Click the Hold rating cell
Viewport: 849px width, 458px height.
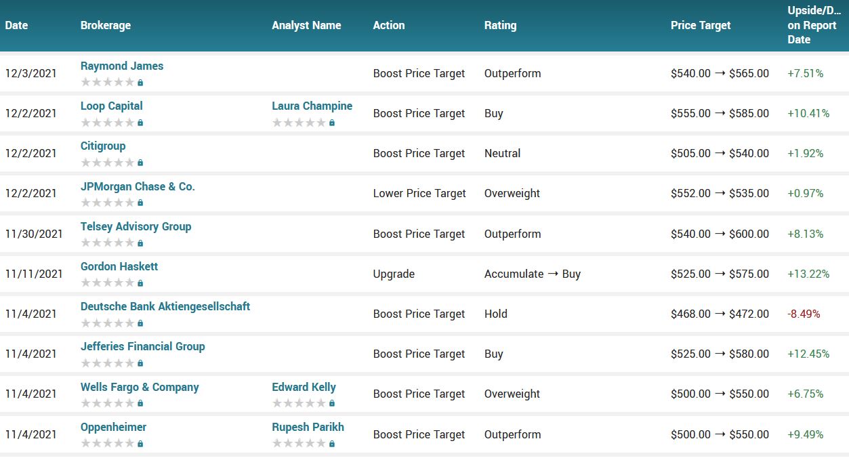click(x=496, y=314)
